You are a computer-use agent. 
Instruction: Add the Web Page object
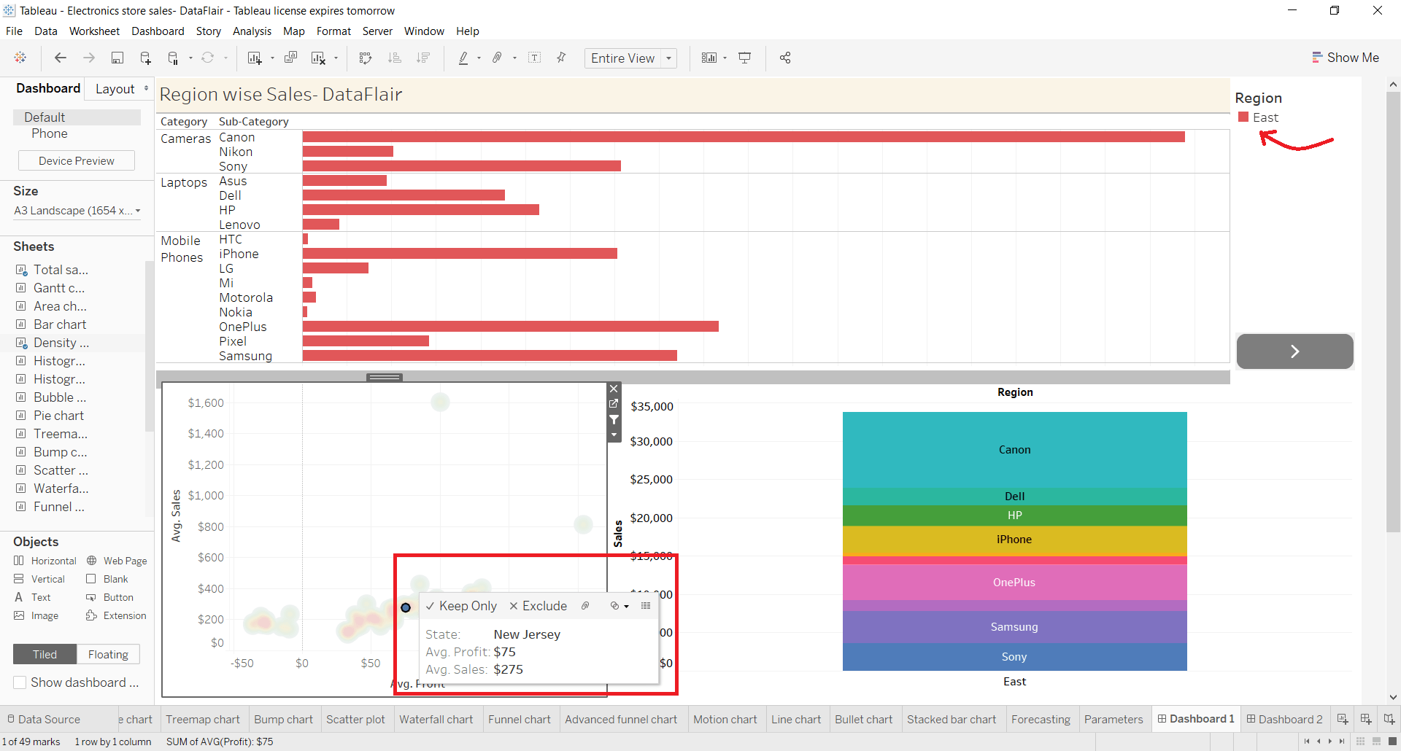point(117,561)
